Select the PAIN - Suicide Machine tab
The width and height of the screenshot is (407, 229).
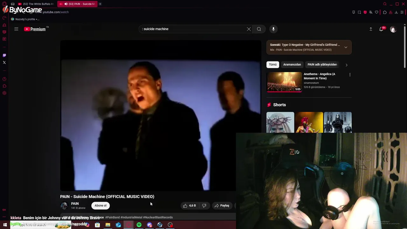(78, 4)
